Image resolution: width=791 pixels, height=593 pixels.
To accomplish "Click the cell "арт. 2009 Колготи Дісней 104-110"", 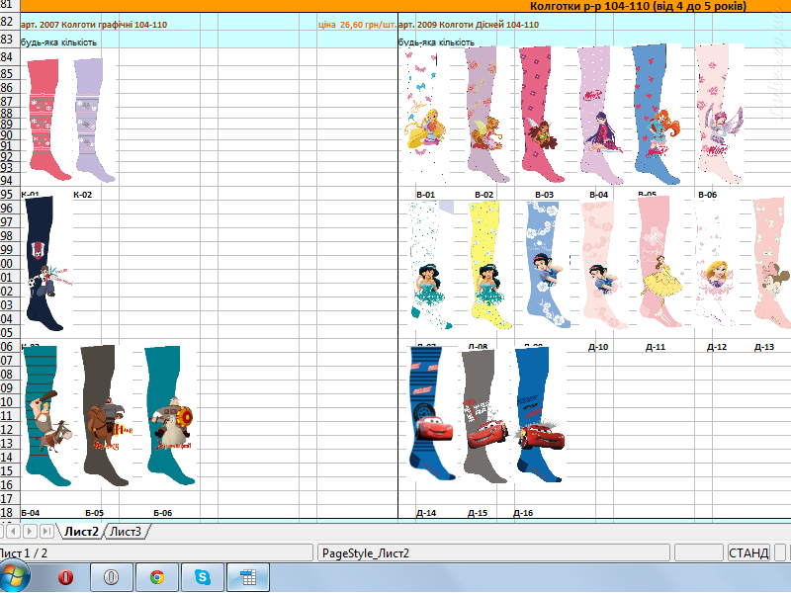I will [x=469, y=25].
